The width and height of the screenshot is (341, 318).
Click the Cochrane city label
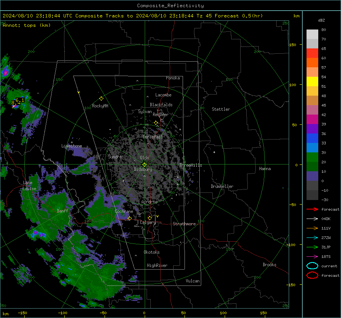click(x=124, y=211)
